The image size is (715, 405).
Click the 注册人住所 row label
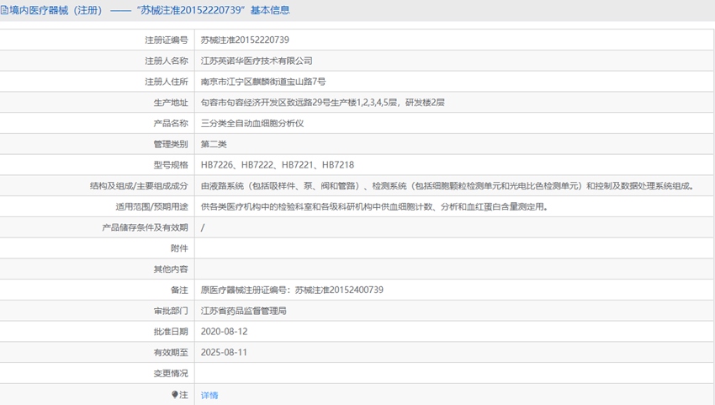pyautogui.click(x=167, y=82)
